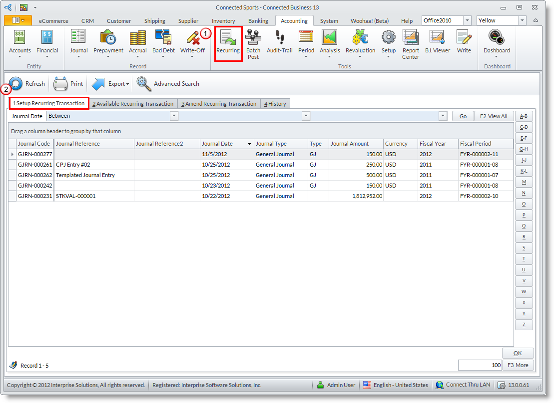Open the Available Recurring Transaction tab
The image size is (554, 403).
(x=133, y=104)
